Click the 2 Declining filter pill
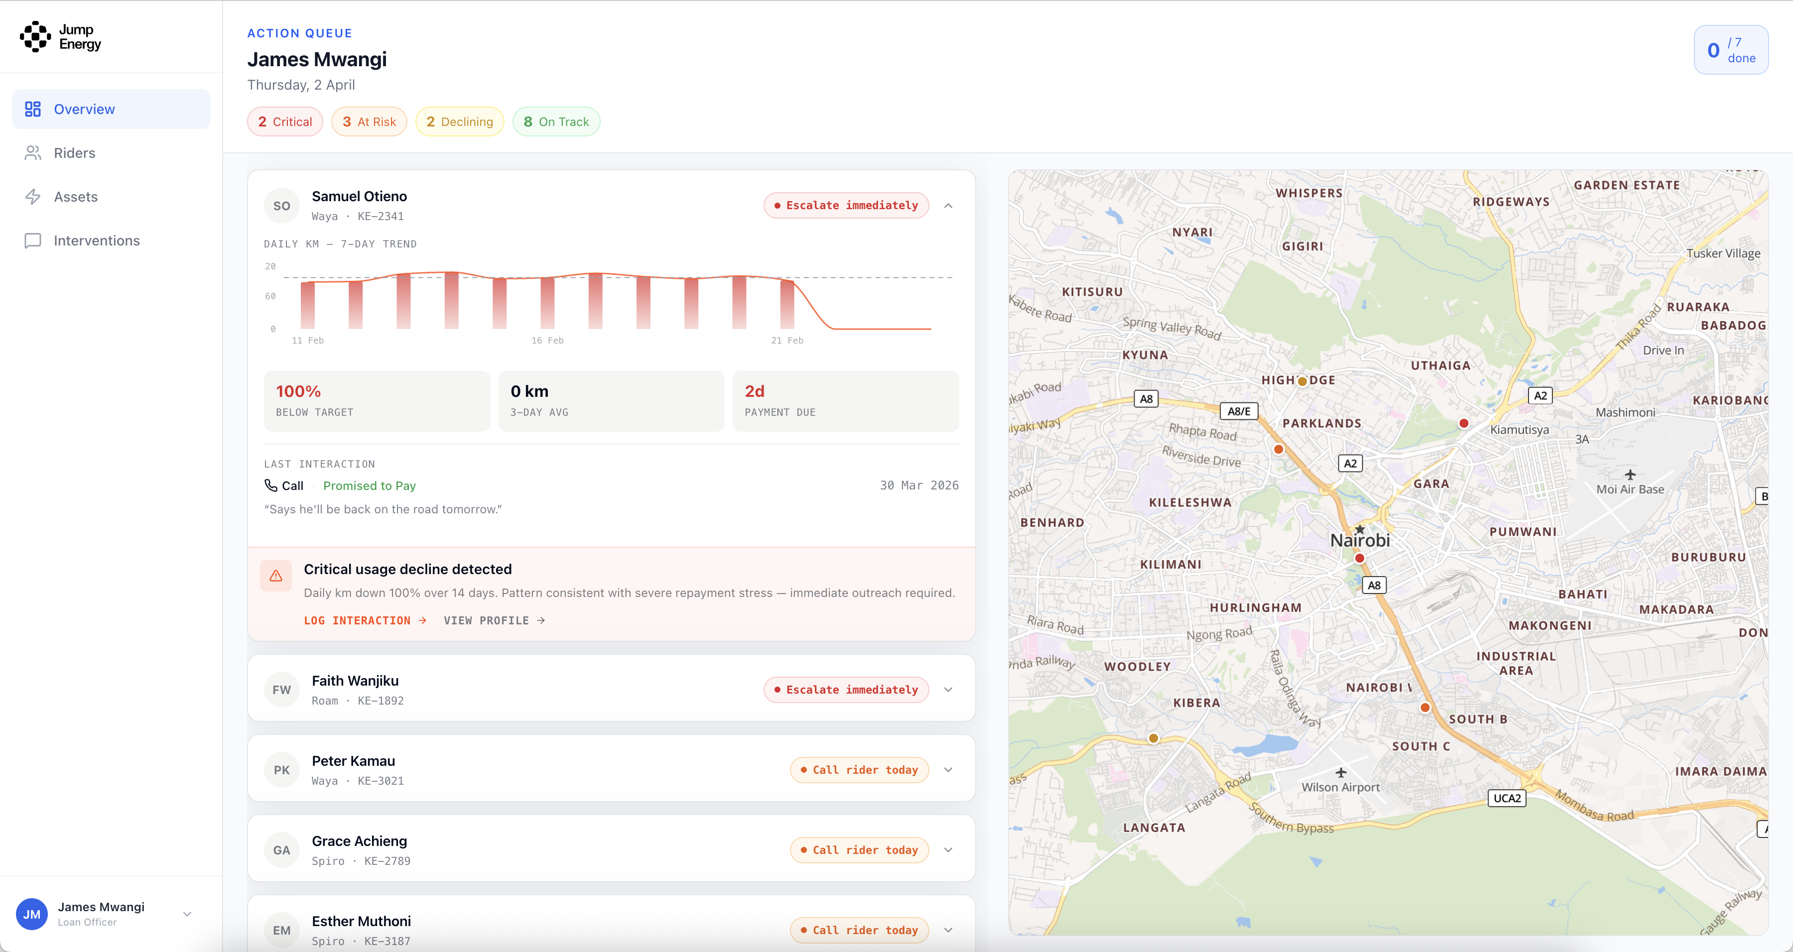Image resolution: width=1793 pixels, height=952 pixels. click(x=459, y=121)
